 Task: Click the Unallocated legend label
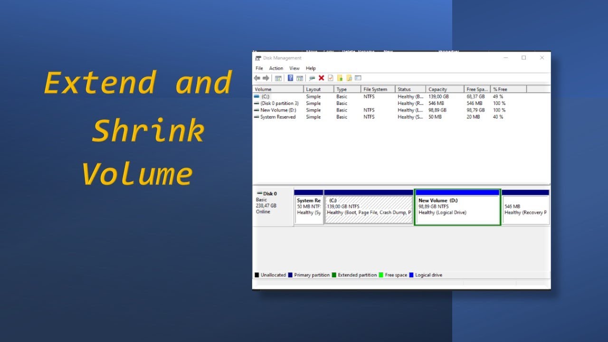pos(273,275)
